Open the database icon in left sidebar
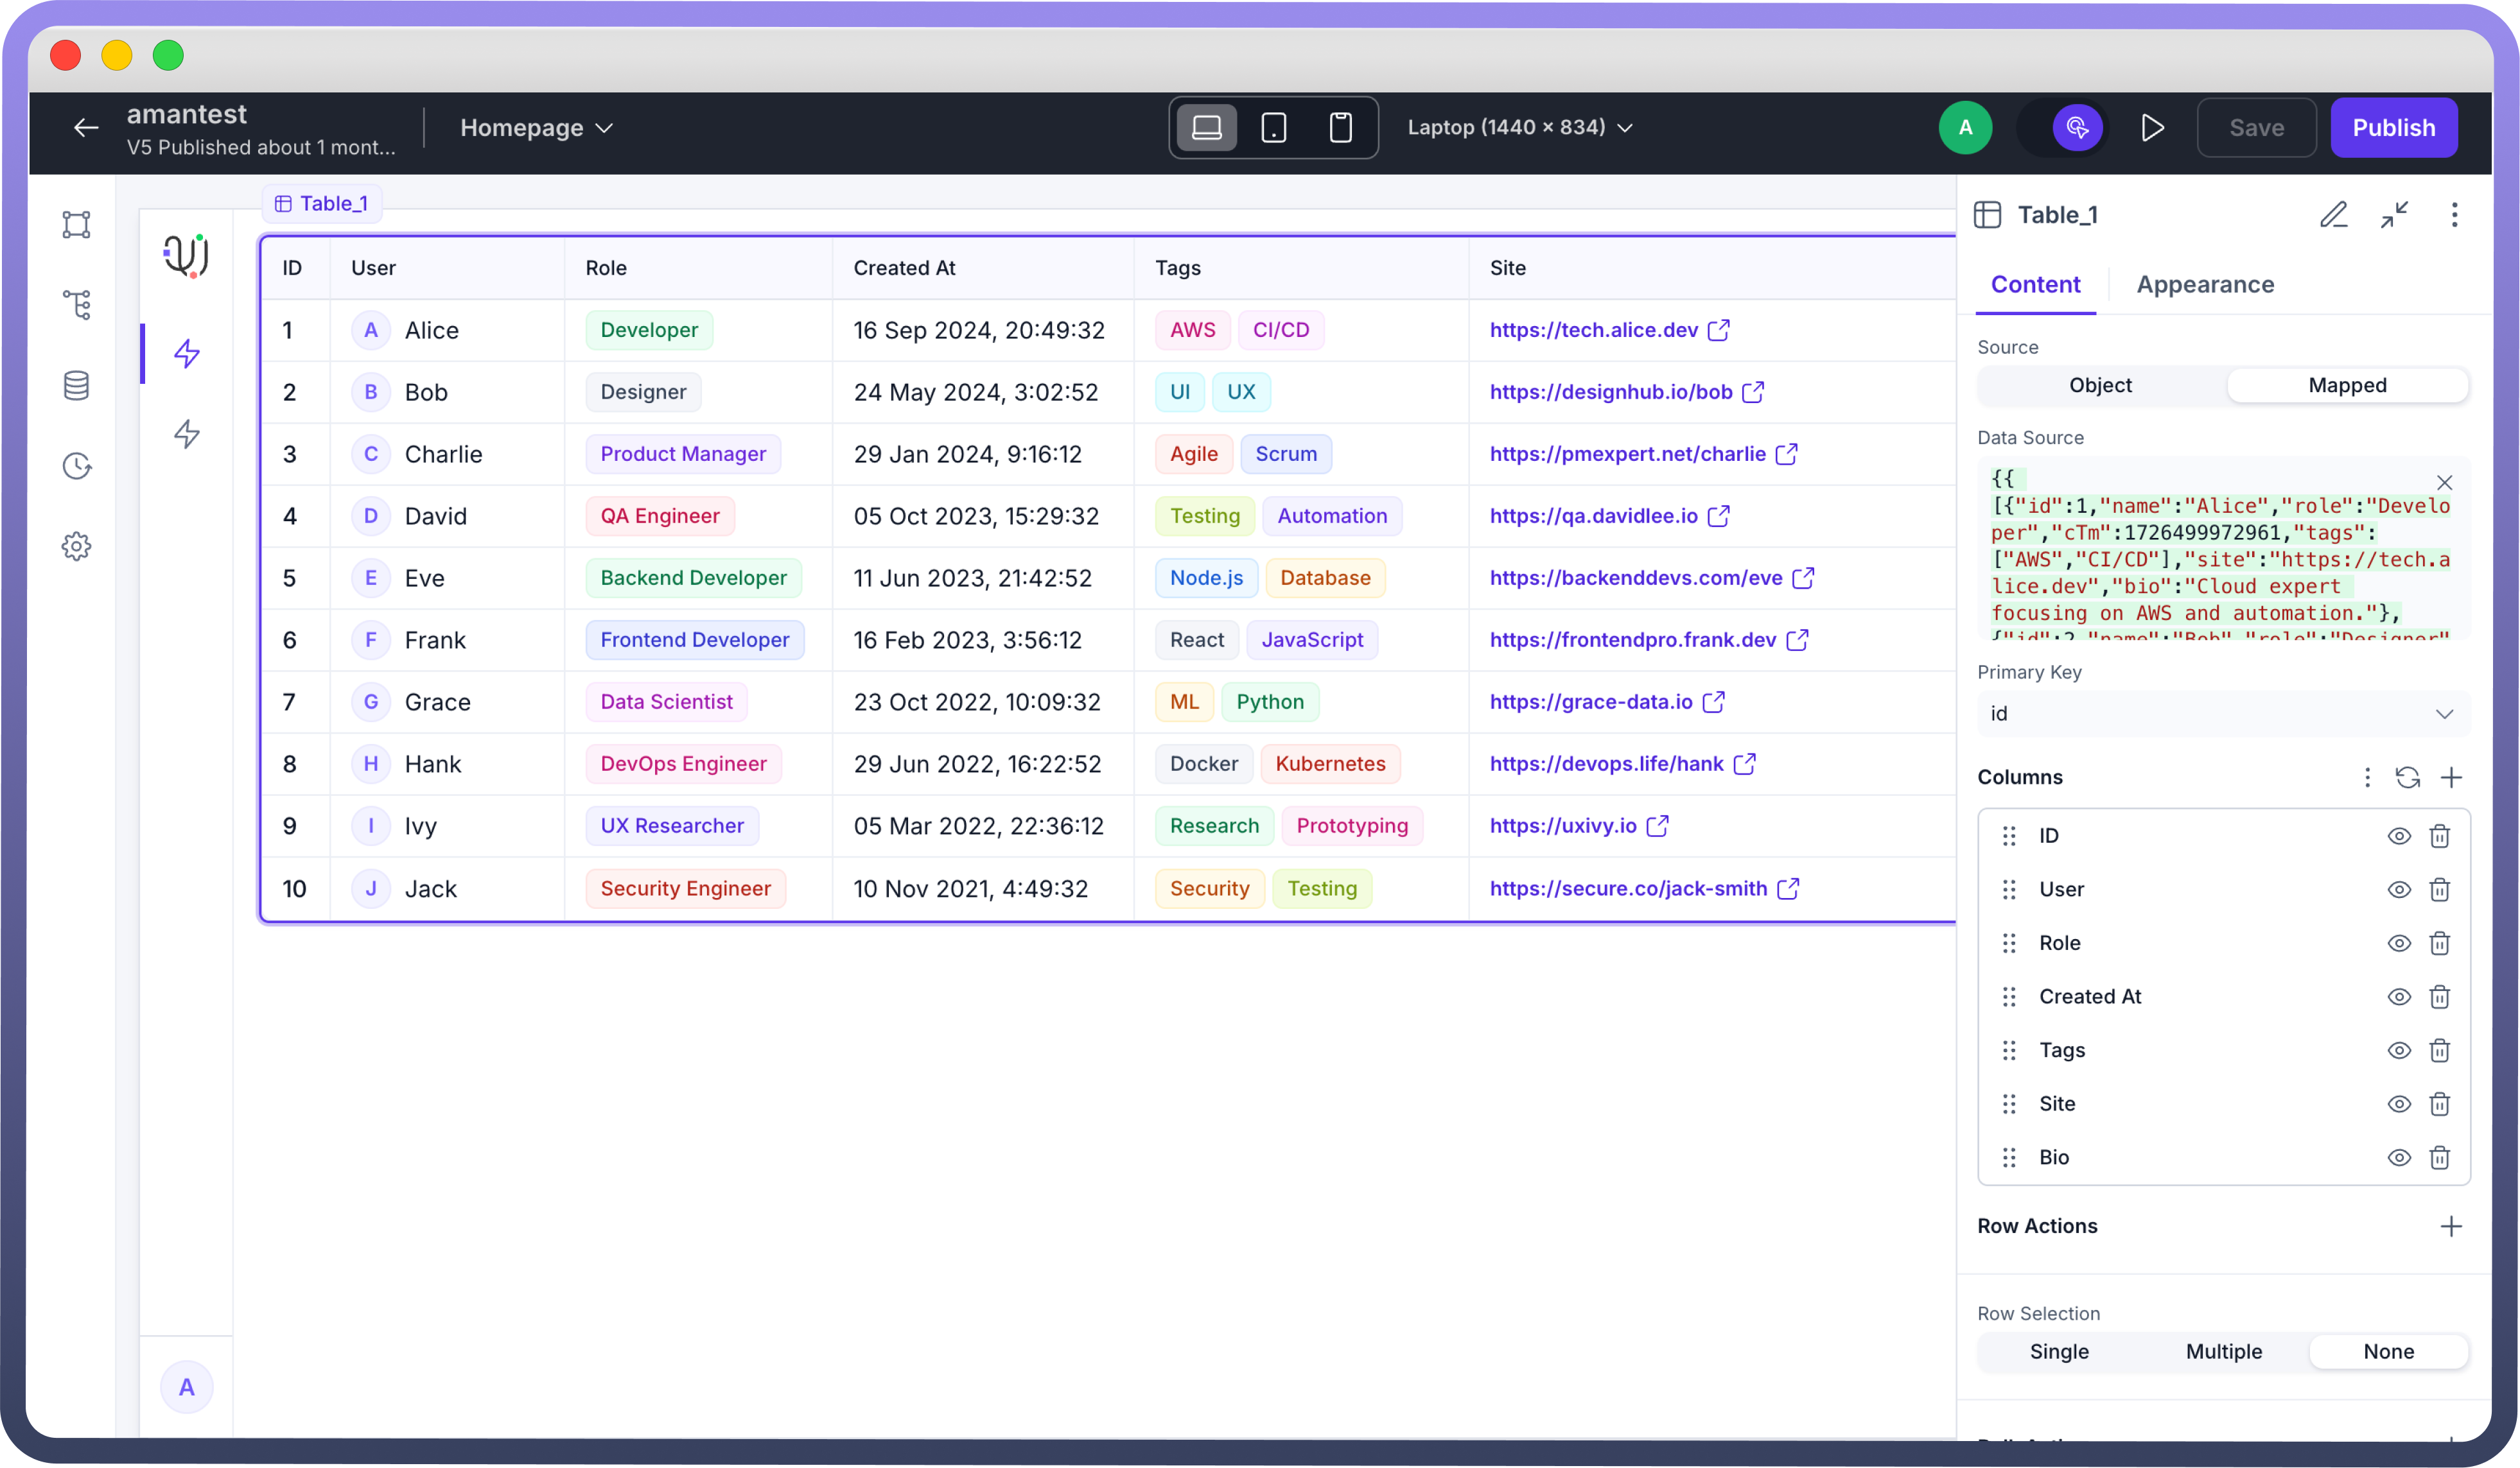 tap(76, 386)
